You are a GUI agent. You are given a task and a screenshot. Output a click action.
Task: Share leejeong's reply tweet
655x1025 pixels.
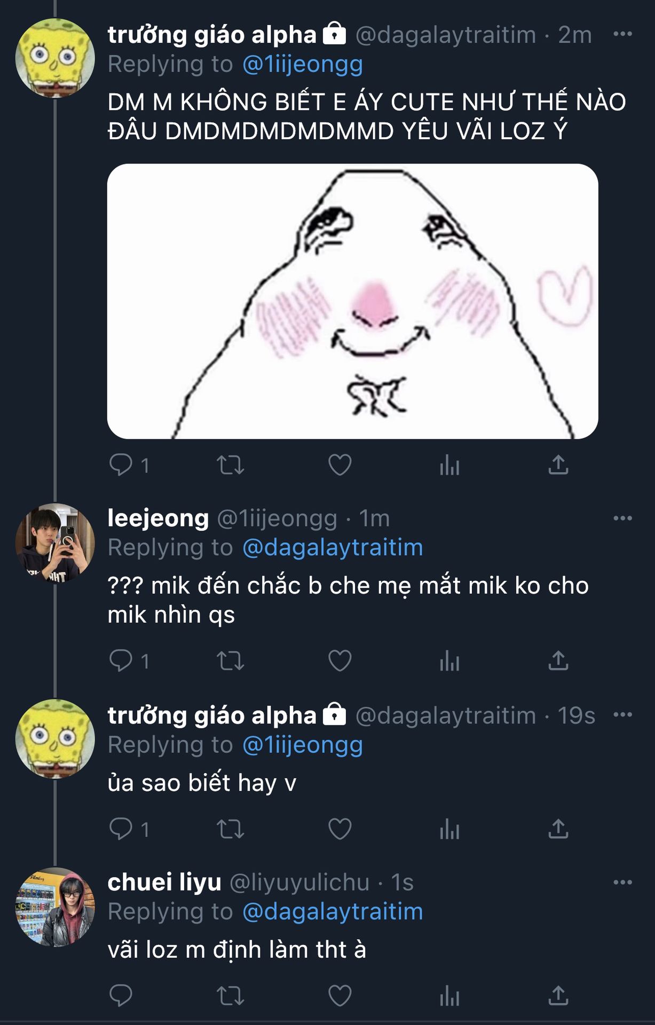pos(558,661)
